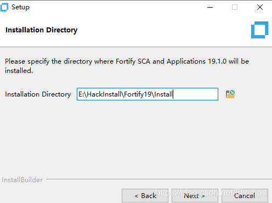The image size is (272, 203).
Task: Click the disabled maximize button
Action: pyautogui.click(x=235, y=7)
